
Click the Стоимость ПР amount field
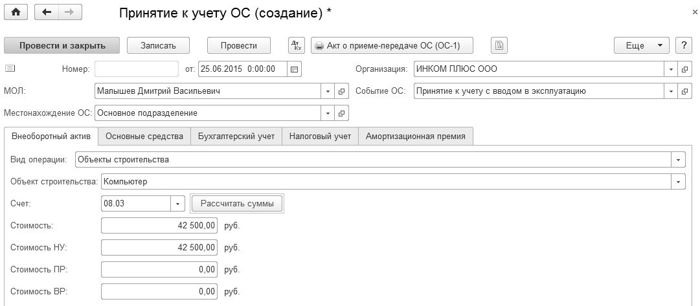(159, 270)
